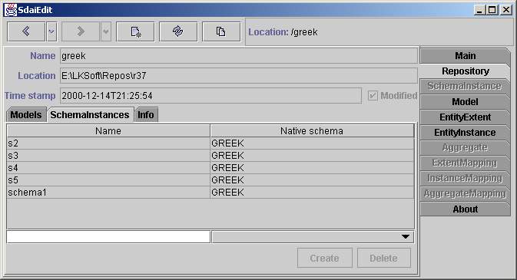Screen dimensions: 517x280
Task: Click the copy pages toolbar icon
Action: pyautogui.click(x=221, y=31)
